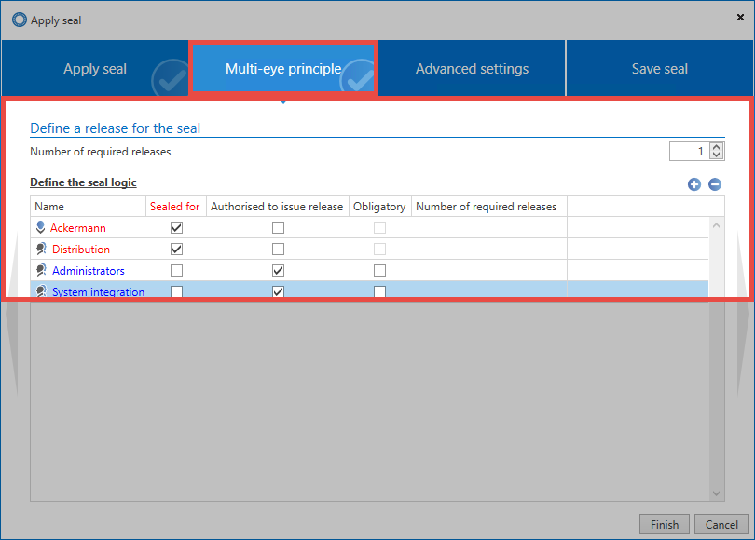This screenshot has height=540, width=755.
Task: Click the Distribution role icon
Action: pyautogui.click(x=41, y=249)
